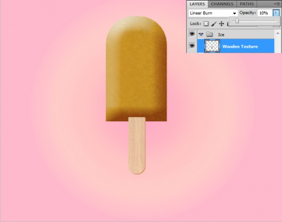
Task: Hide the Wooden Texture layer
Action: [x=192, y=45]
